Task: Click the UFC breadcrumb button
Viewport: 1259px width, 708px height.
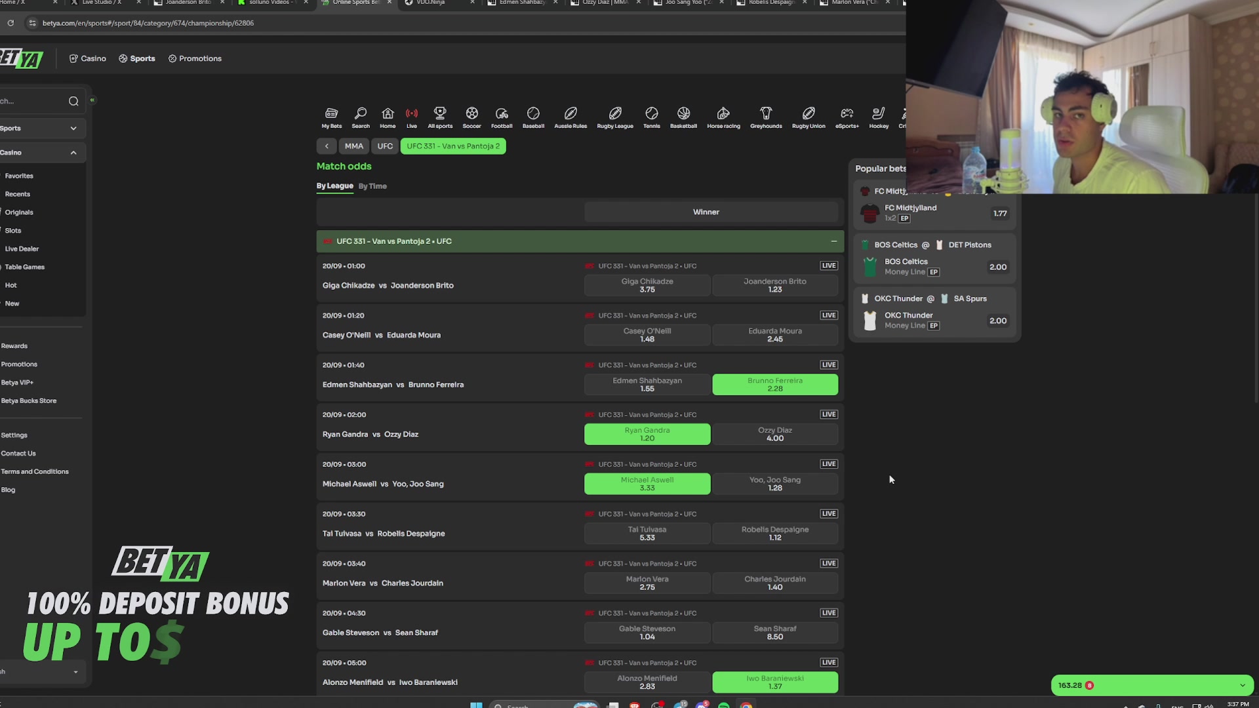Action: pos(385,146)
